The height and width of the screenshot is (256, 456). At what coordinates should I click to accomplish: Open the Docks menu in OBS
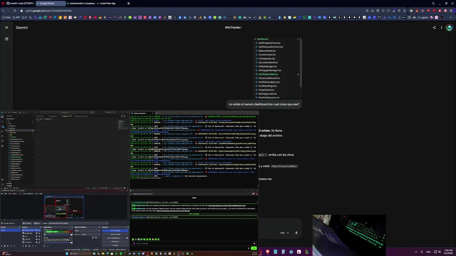(14, 193)
